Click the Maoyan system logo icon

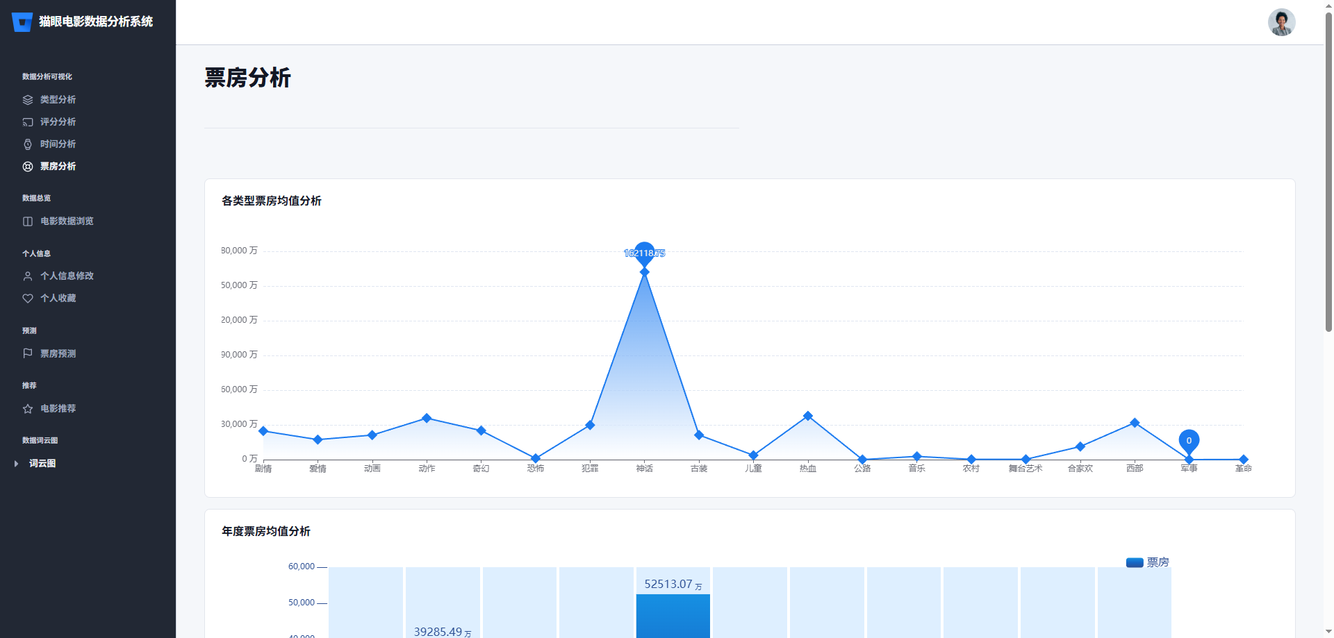[22, 22]
